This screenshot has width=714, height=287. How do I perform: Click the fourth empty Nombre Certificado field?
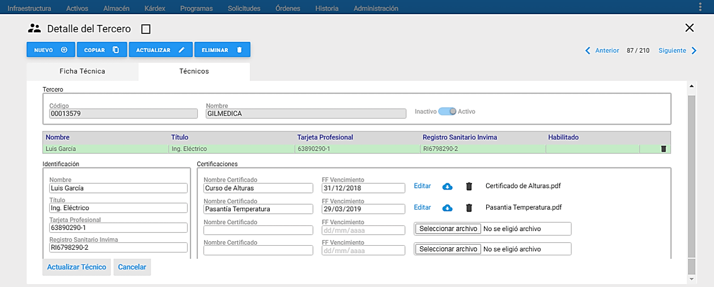click(x=258, y=250)
